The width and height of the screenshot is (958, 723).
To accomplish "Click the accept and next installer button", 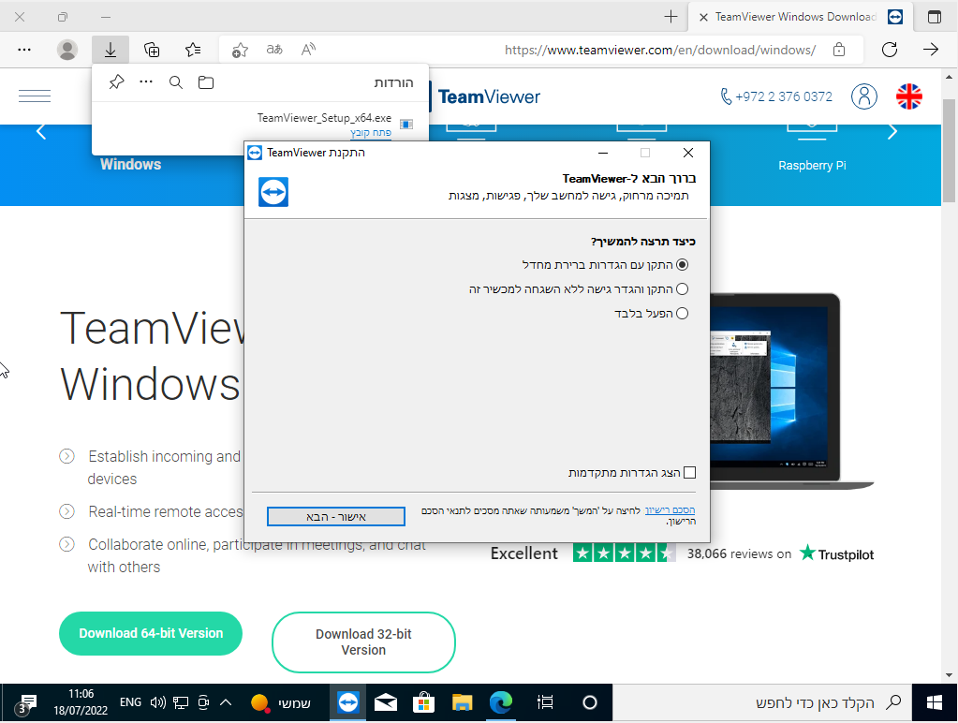I will (x=336, y=516).
